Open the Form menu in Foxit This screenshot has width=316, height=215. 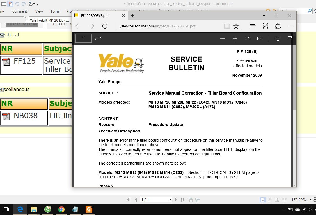[x=55, y=11]
